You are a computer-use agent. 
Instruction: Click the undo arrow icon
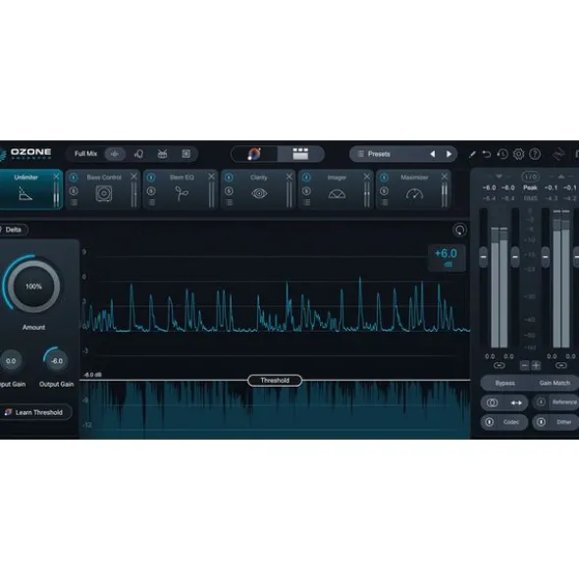pyautogui.click(x=487, y=154)
